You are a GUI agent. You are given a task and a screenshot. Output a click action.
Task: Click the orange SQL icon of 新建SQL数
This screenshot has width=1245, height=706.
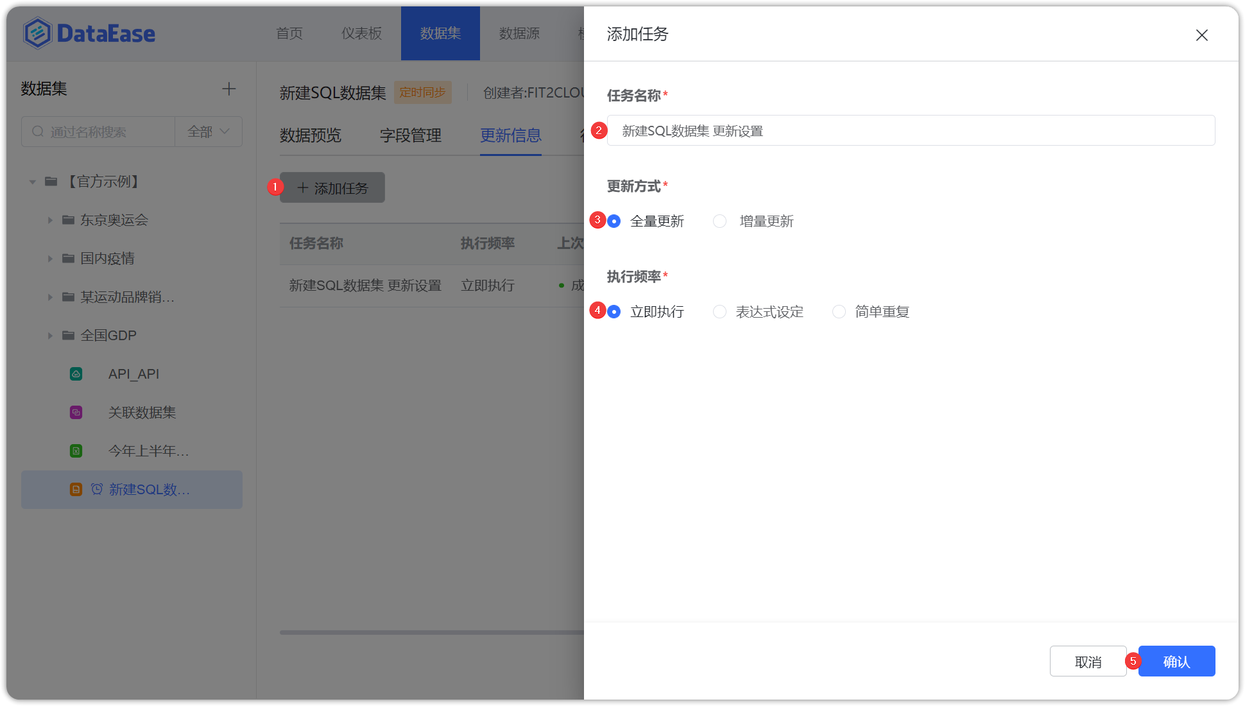tap(76, 490)
